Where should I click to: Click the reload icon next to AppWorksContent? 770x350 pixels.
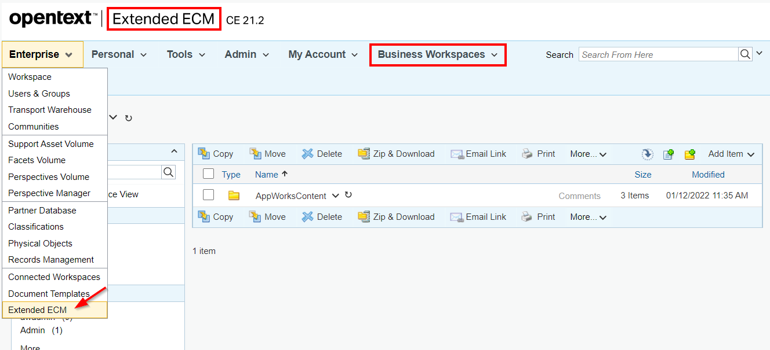tap(348, 195)
